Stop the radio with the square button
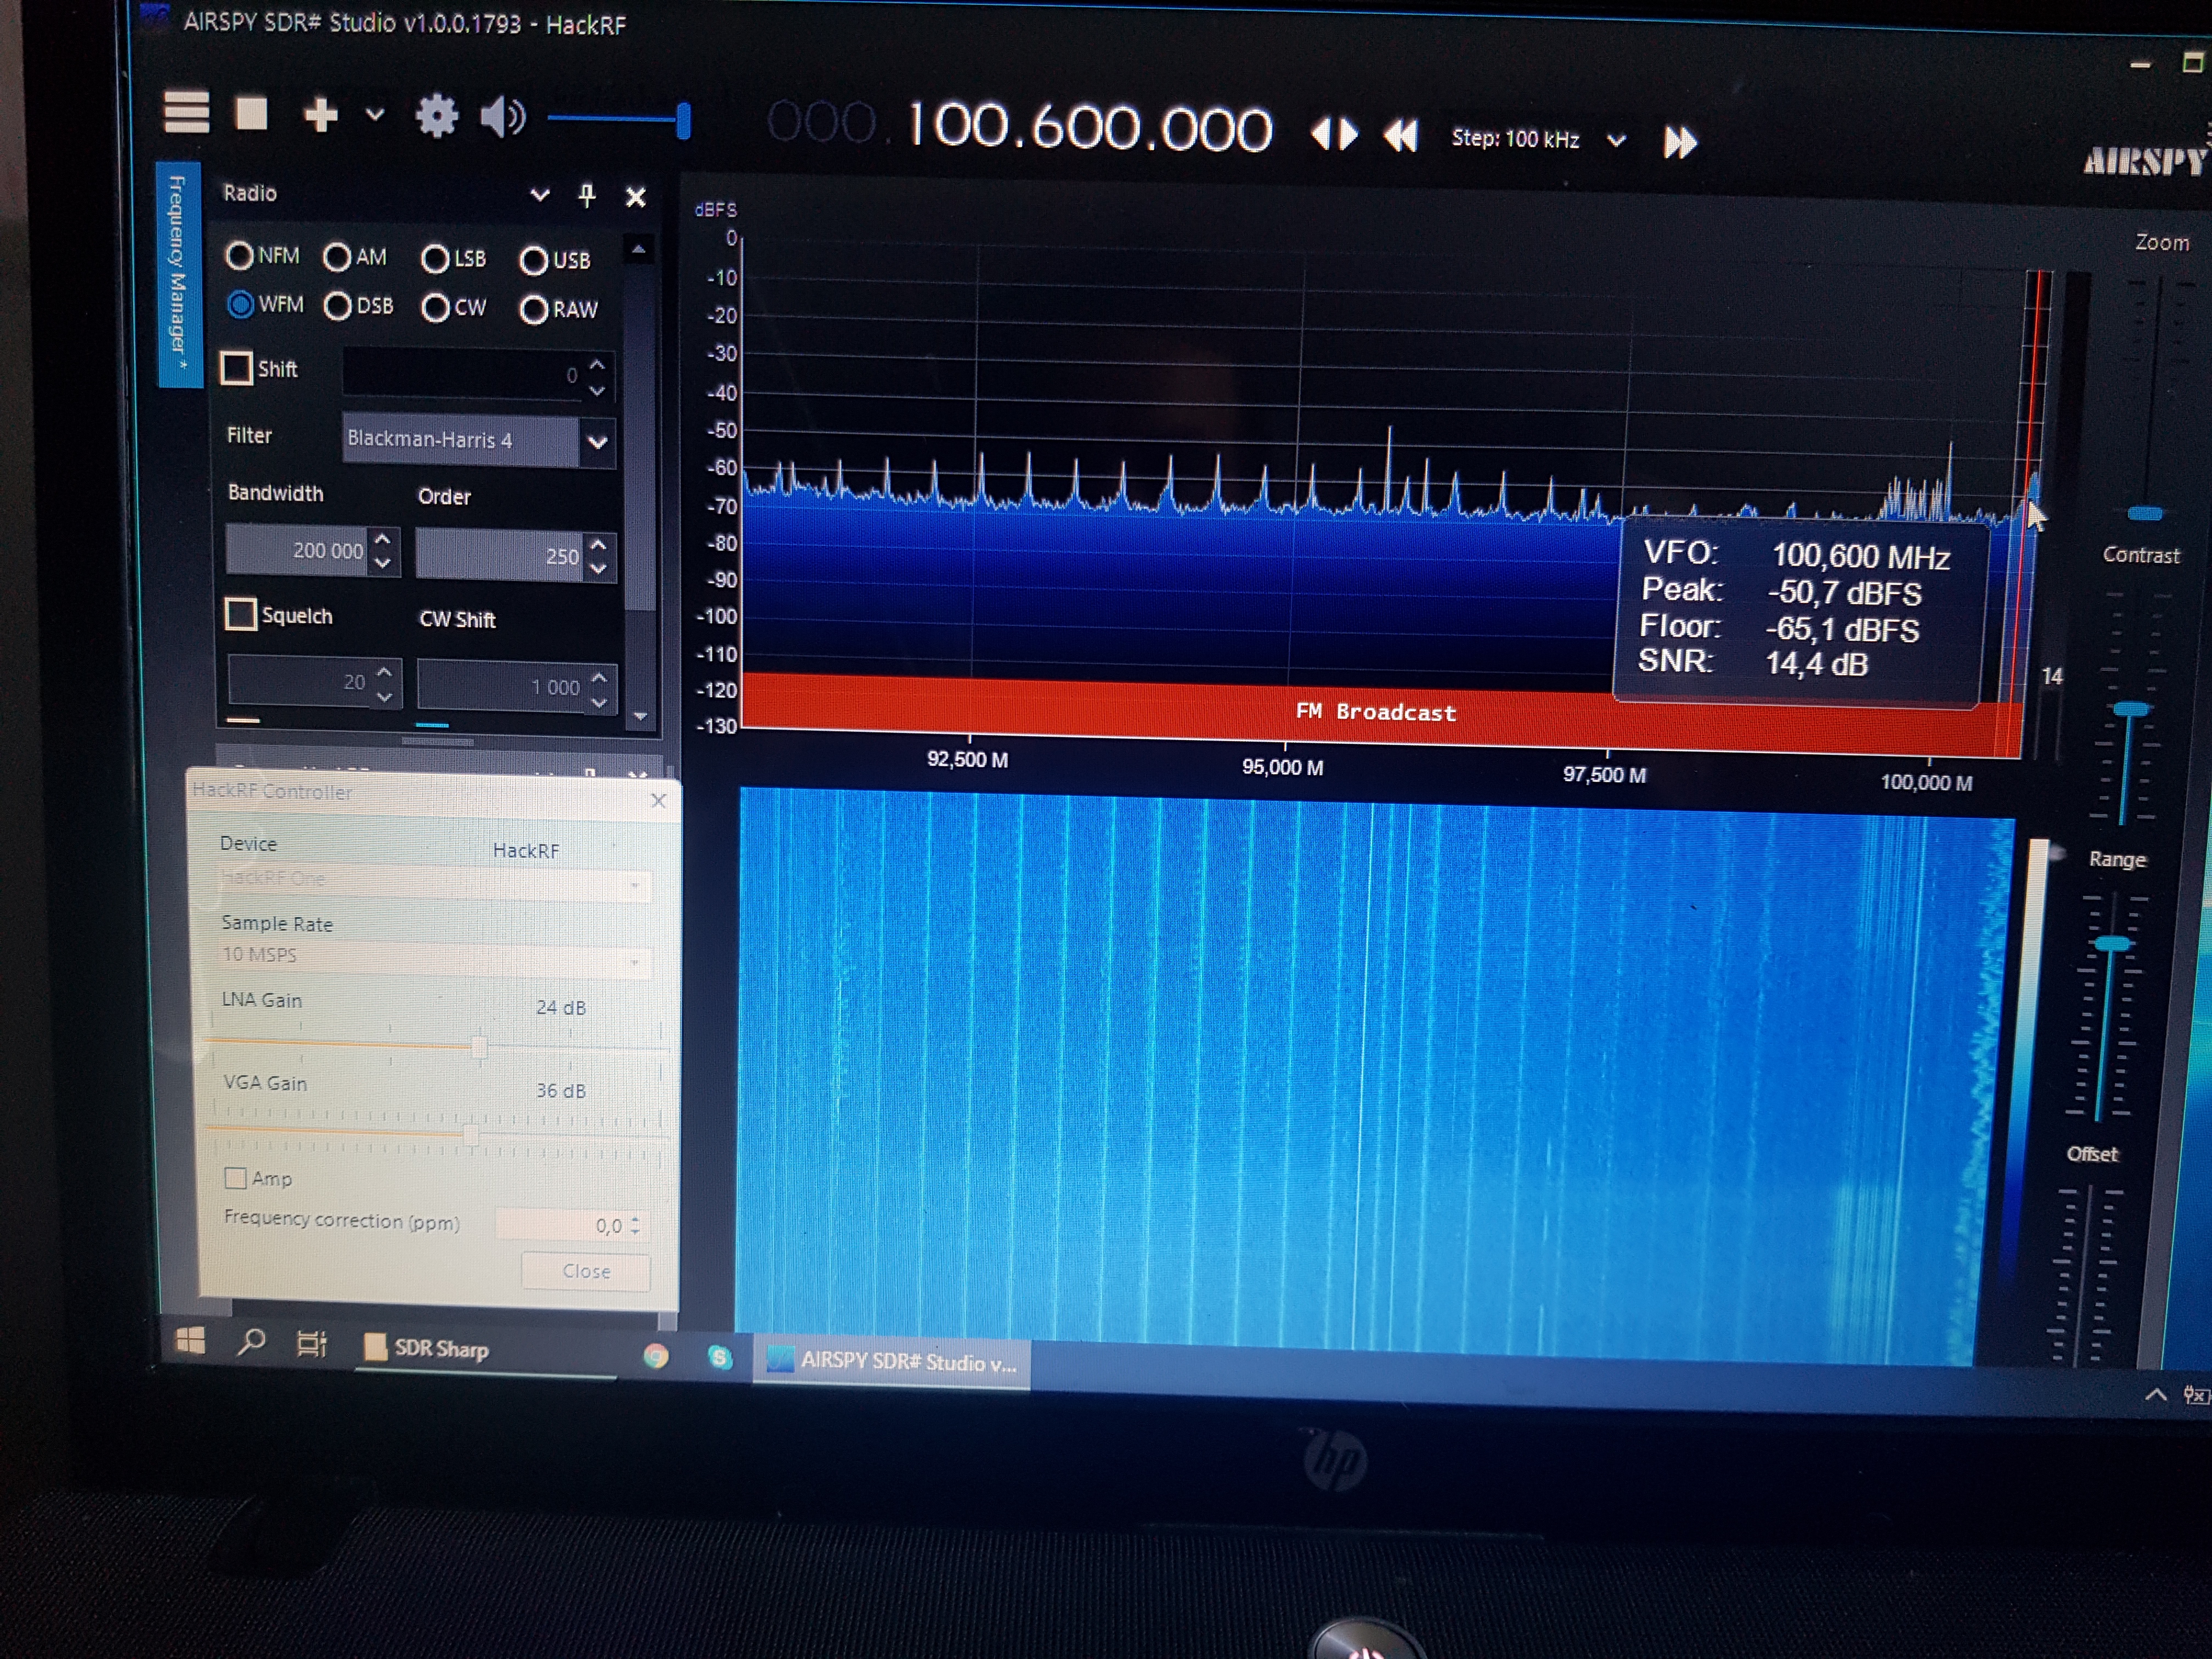This screenshot has height=1659, width=2212. (251, 113)
